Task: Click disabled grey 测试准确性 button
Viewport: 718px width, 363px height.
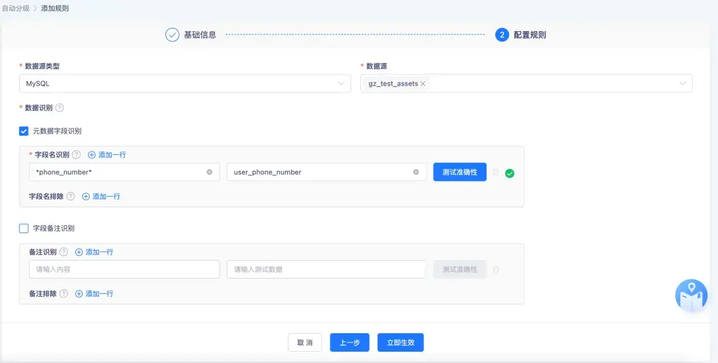Action: tap(460, 269)
